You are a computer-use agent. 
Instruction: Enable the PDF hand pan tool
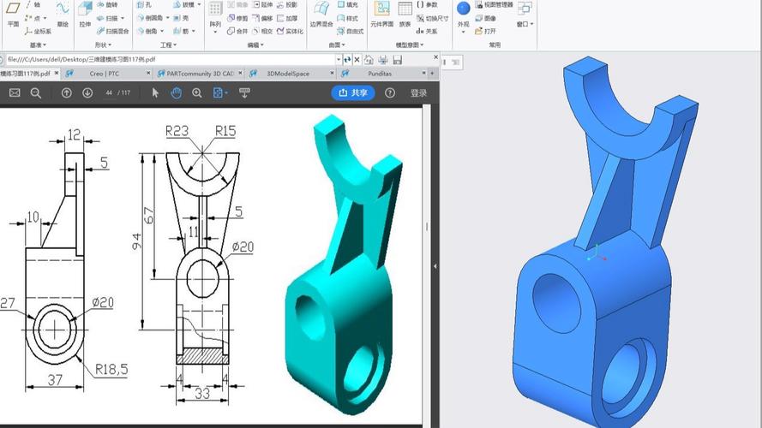click(x=176, y=92)
